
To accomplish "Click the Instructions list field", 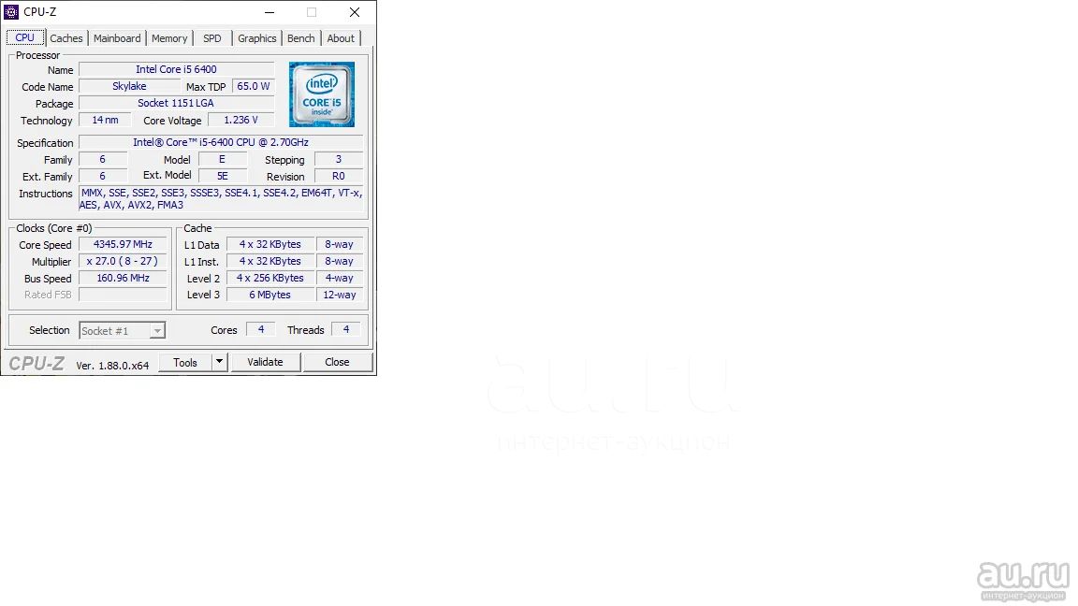I will (x=221, y=198).
